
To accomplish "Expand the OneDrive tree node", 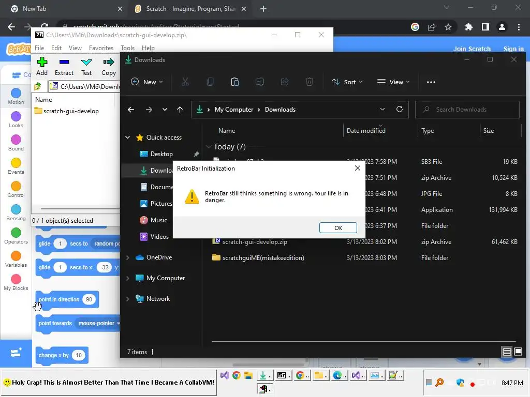I will [128, 257].
